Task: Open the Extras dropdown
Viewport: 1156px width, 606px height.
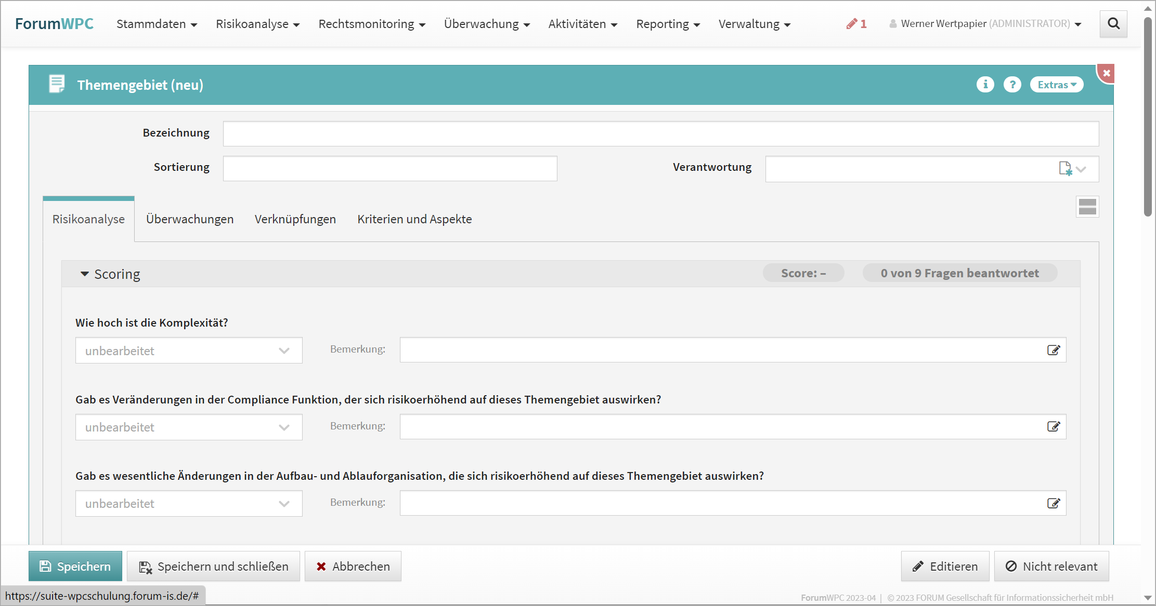Action: click(1056, 85)
